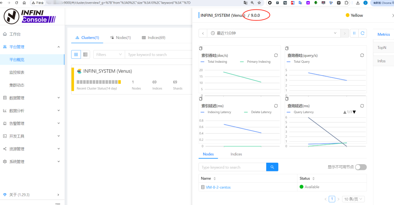Go to previous time range arrow
The height and width of the screenshot is (205, 394).
coord(203,33)
